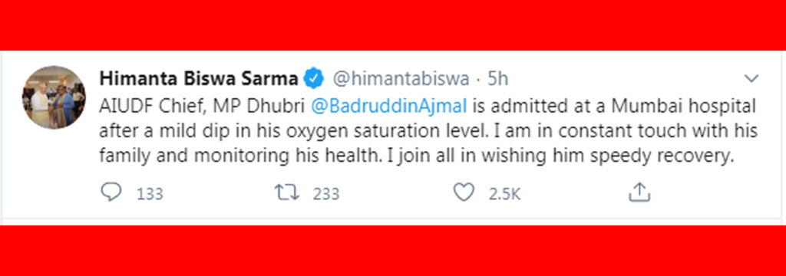This screenshot has width=786, height=276.
Task: Open the share tweet icon
Action: pos(639,192)
